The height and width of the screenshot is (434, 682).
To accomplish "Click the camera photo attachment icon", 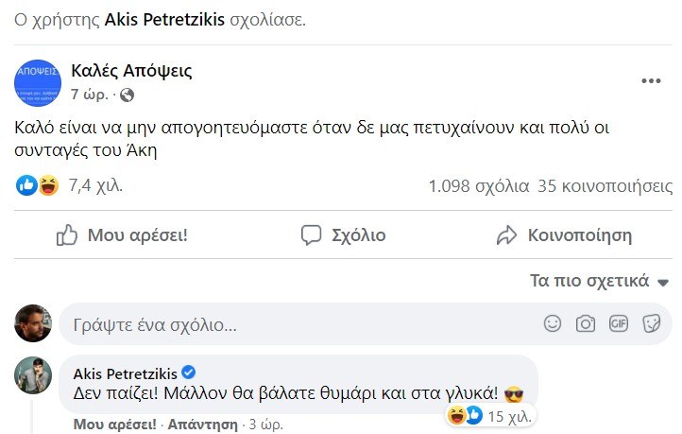I will [586, 323].
